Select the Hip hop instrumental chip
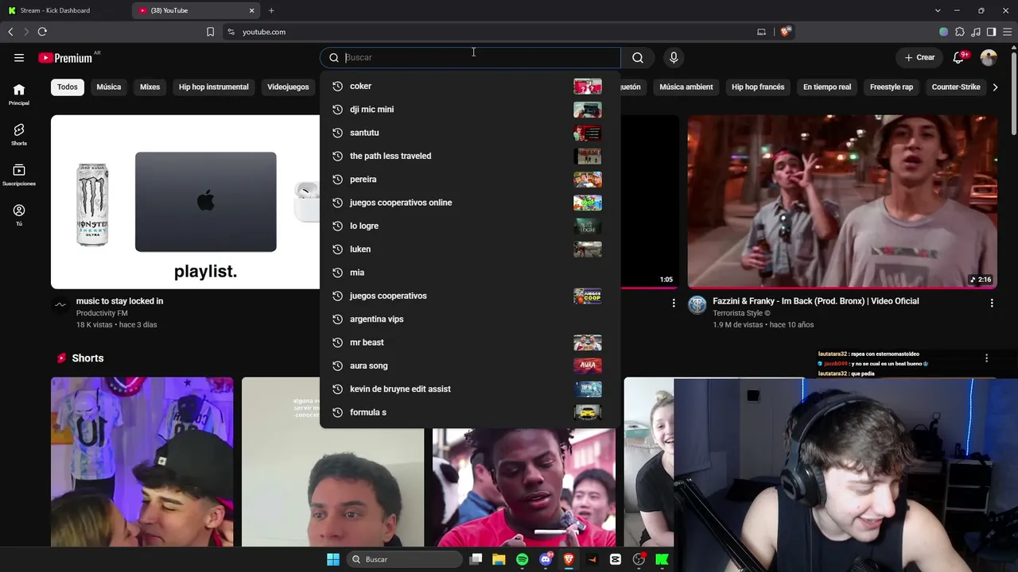 pos(214,87)
